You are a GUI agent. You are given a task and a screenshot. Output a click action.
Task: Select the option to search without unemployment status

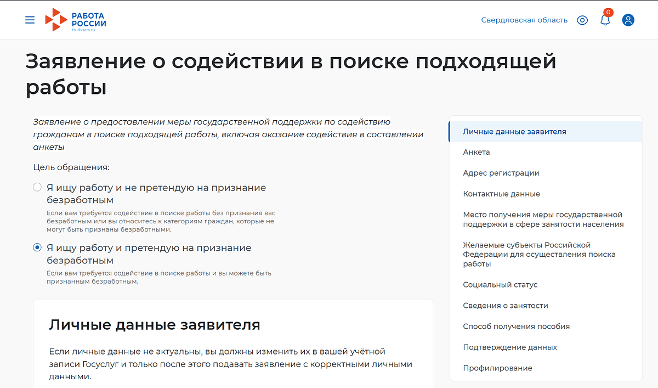click(37, 187)
